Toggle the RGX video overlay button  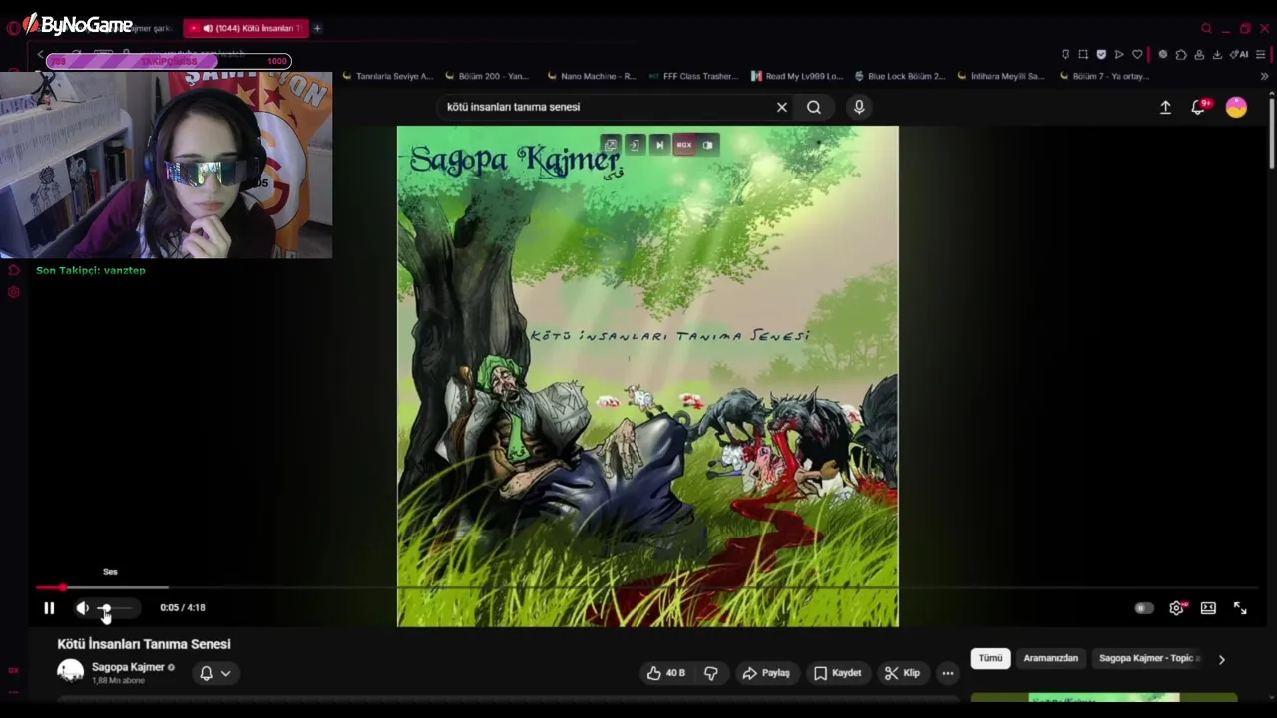(684, 145)
